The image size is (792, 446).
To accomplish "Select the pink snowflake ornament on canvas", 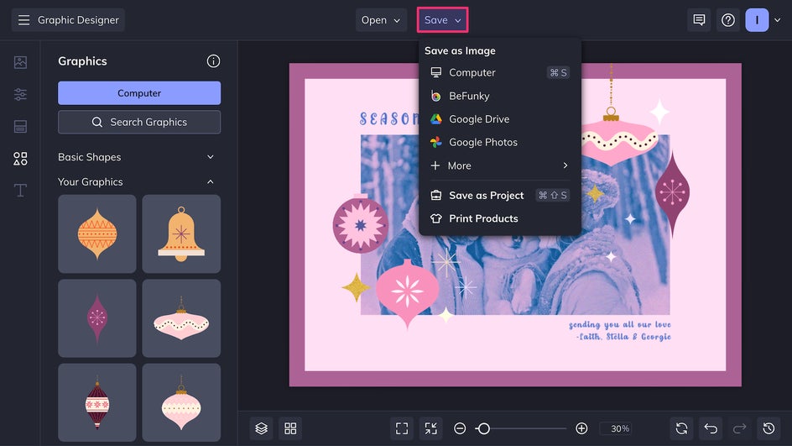I will tap(407, 293).
